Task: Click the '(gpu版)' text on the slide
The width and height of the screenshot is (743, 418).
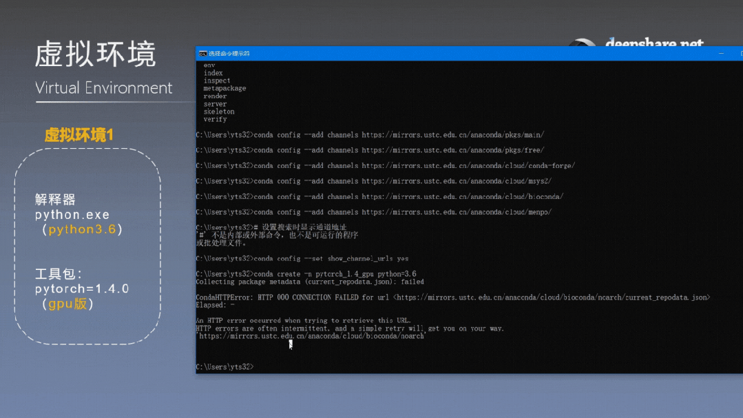Action: [x=67, y=304]
